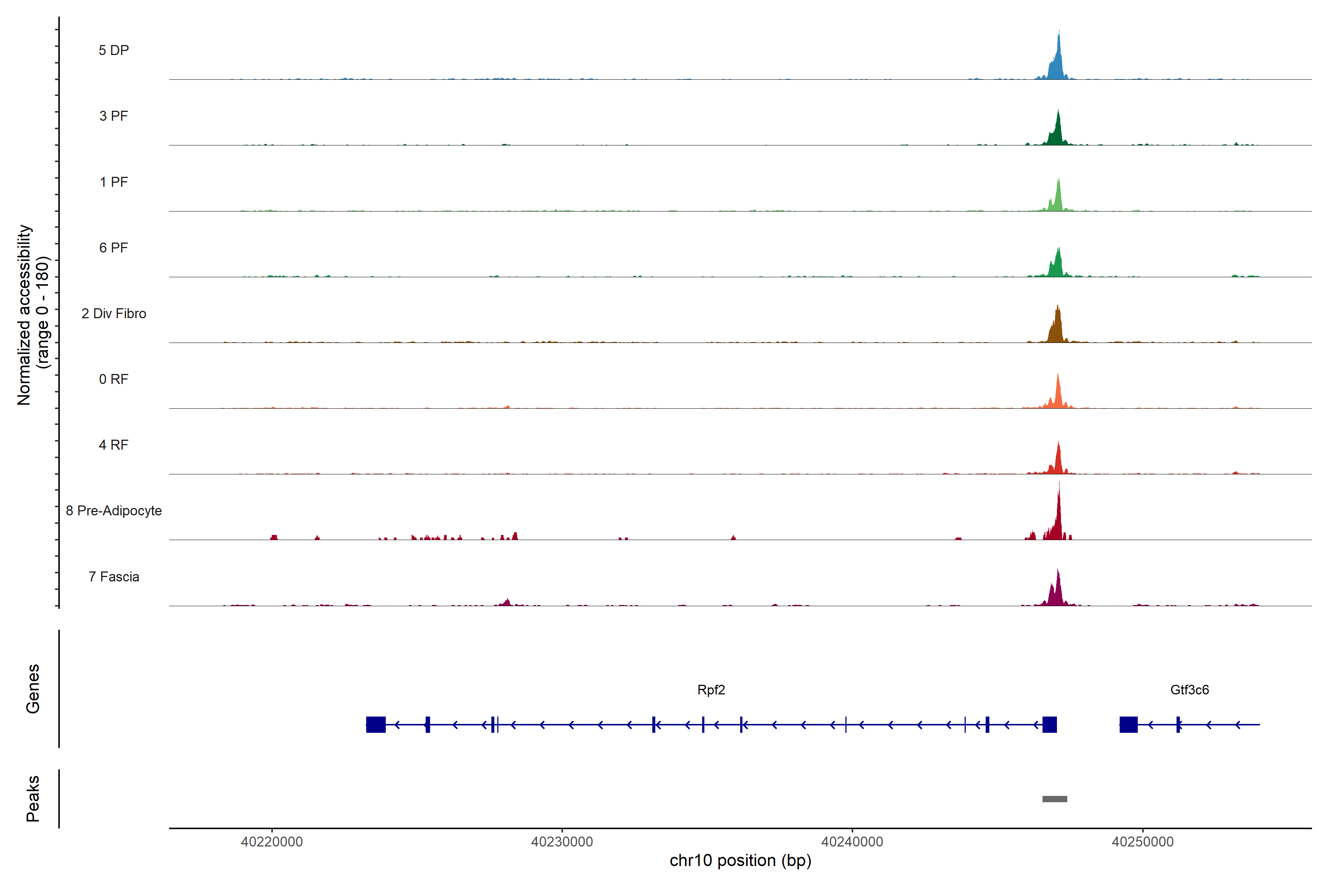The height and width of the screenshot is (886, 1329).
Task: Click the 7 Fascia track label
Action: (x=114, y=576)
